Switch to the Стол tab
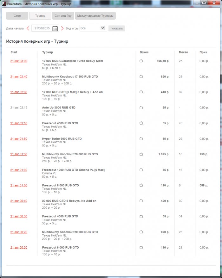Screen dimensions: 222x278 click(x=17, y=16)
